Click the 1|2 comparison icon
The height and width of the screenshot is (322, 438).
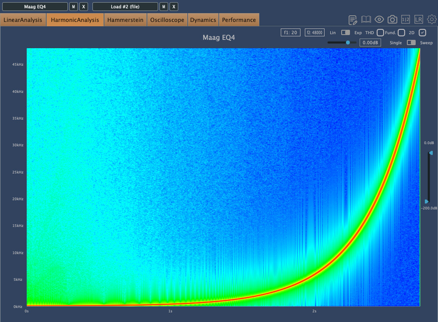(x=405, y=19)
